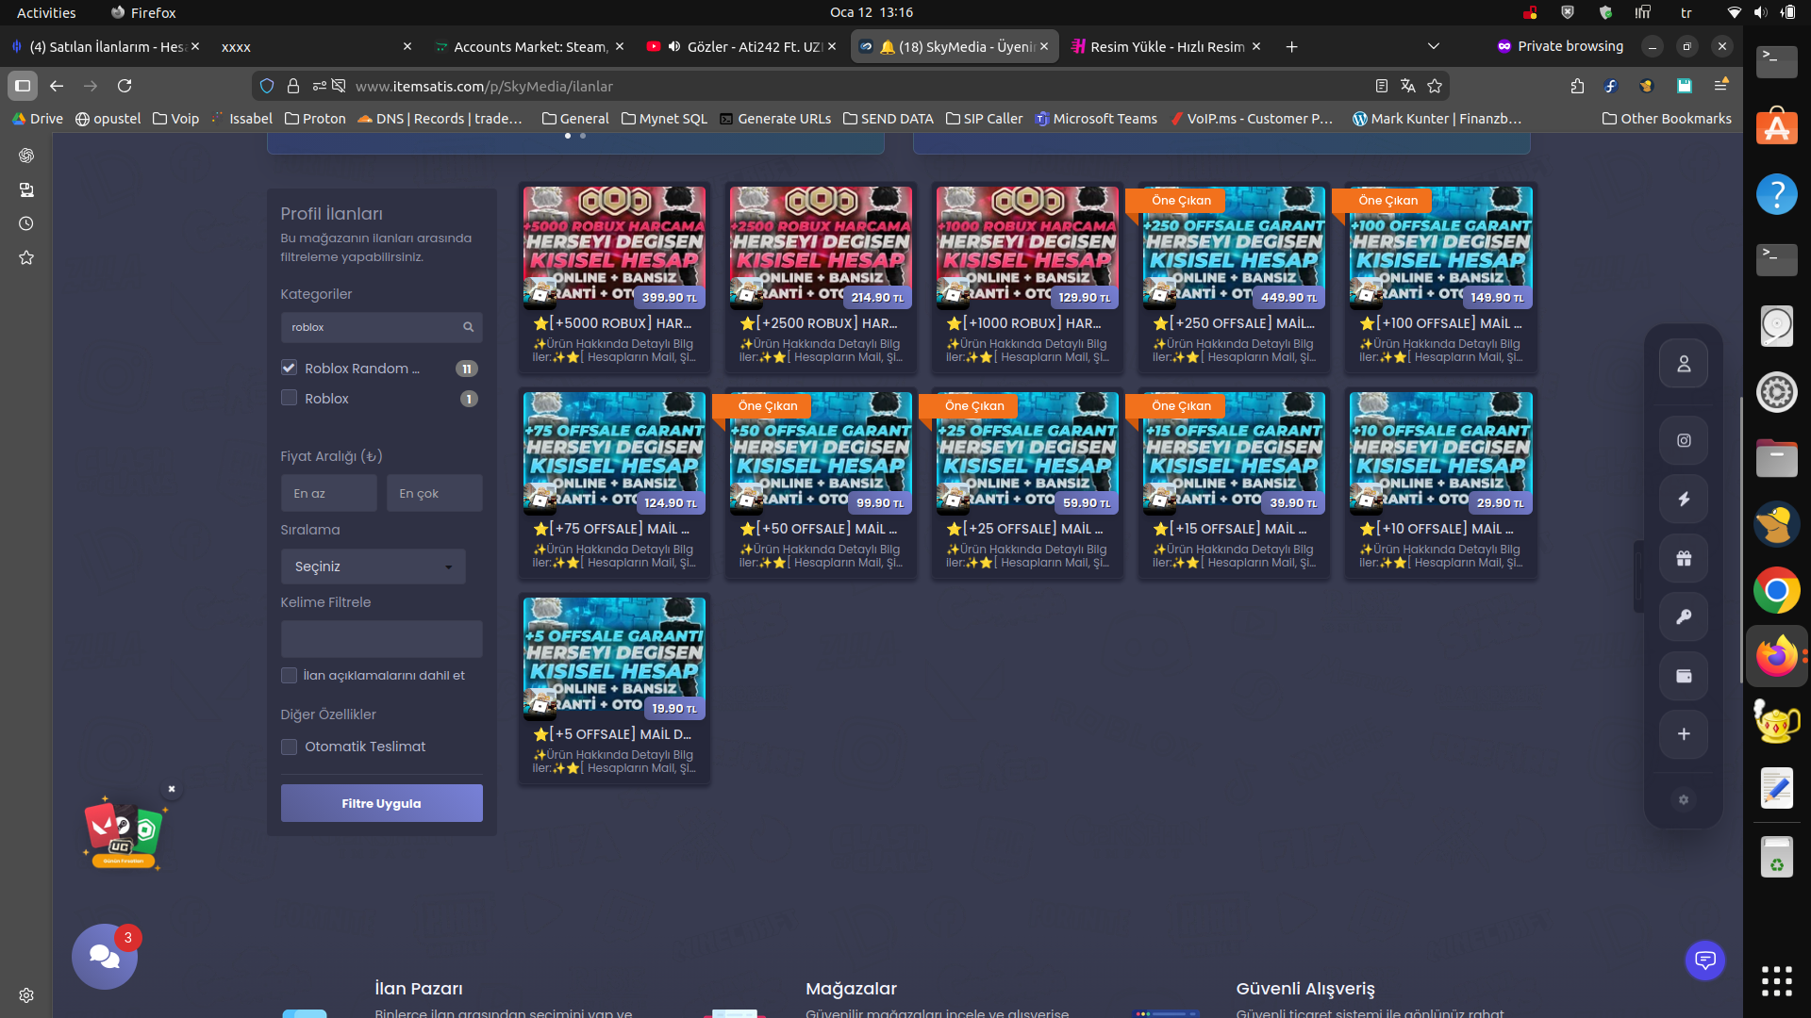Click the key icon in floating panel
Image resolution: width=1811 pixels, height=1018 pixels.
[x=1684, y=617]
